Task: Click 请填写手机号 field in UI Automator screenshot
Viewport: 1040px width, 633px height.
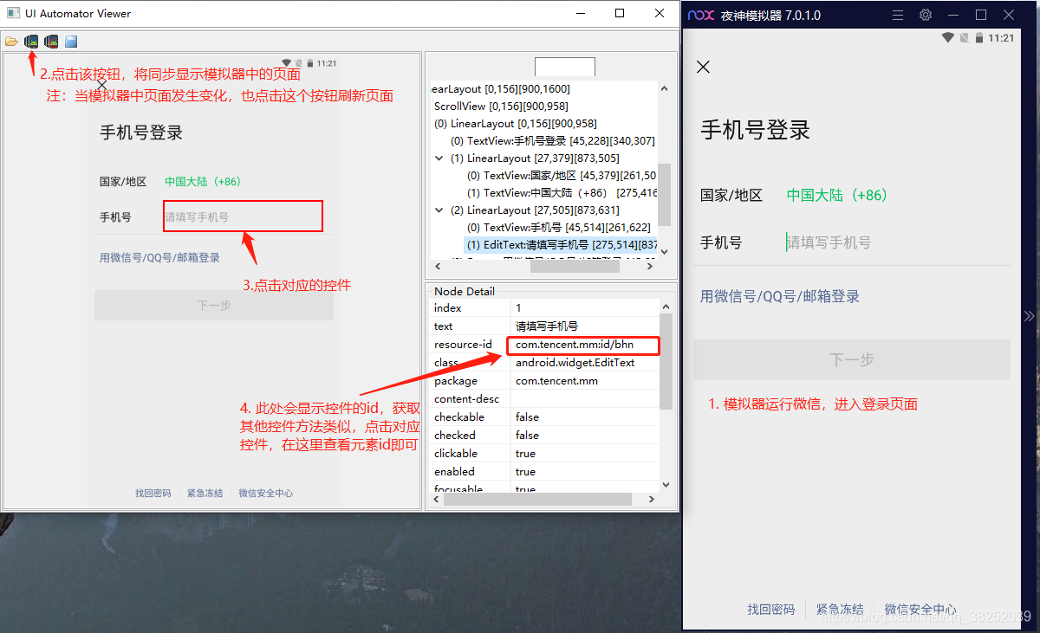Action: pos(243,216)
